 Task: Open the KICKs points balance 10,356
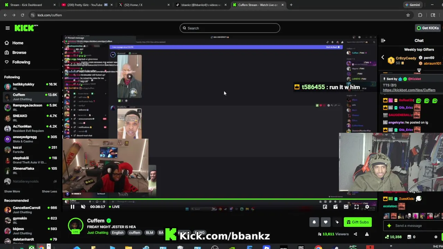click(394, 237)
